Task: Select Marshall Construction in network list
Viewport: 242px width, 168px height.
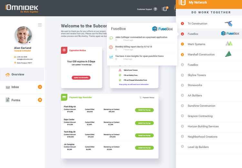Action: (209, 54)
